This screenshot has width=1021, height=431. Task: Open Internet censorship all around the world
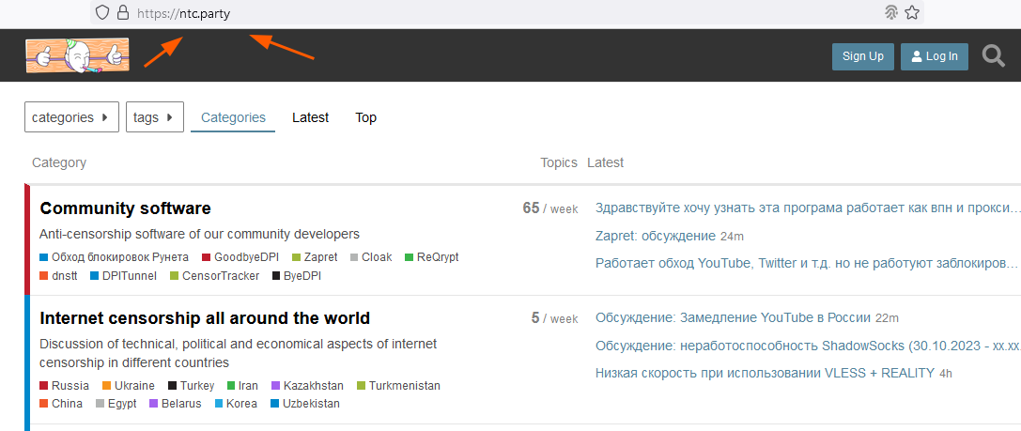205,318
